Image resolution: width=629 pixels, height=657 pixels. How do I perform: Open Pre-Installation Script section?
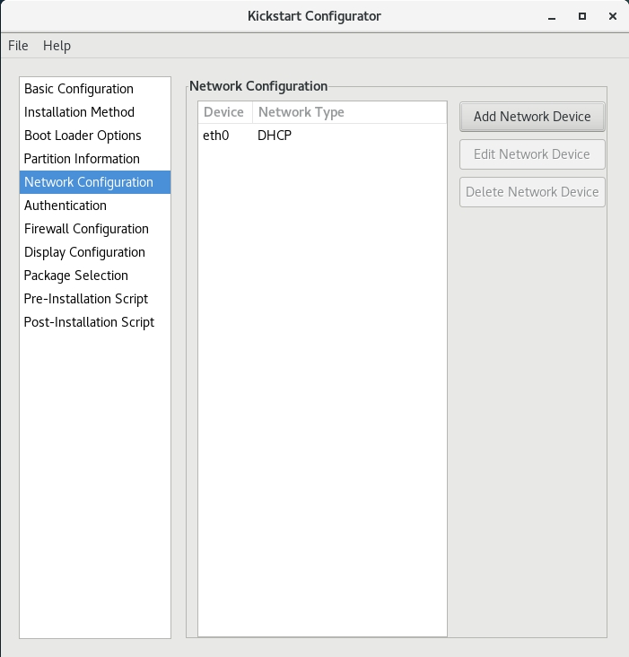coord(86,299)
